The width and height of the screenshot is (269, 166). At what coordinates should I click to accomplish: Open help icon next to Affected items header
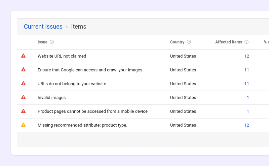coord(246,42)
